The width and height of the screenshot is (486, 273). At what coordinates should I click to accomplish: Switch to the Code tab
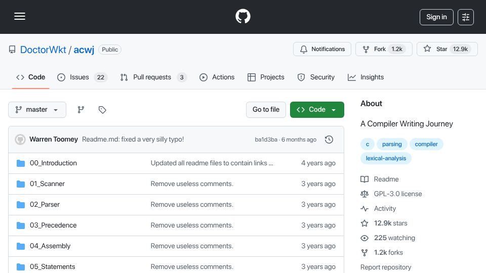[x=31, y=77]
